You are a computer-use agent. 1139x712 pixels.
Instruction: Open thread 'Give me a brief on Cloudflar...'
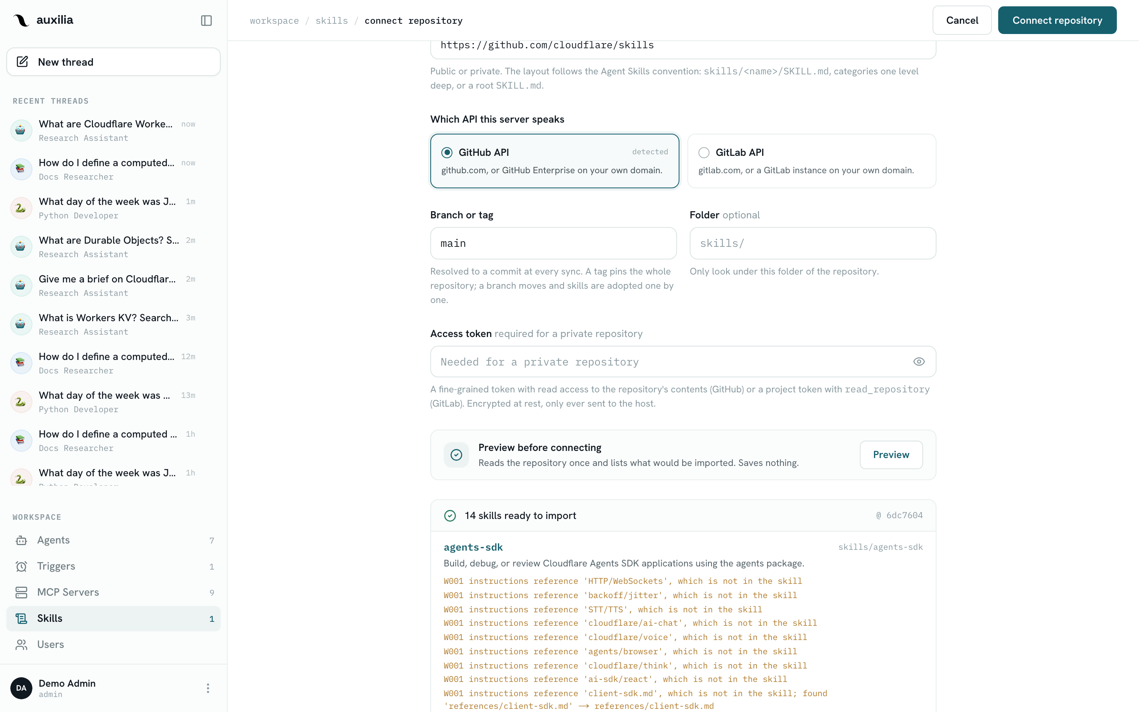(114, 285)
